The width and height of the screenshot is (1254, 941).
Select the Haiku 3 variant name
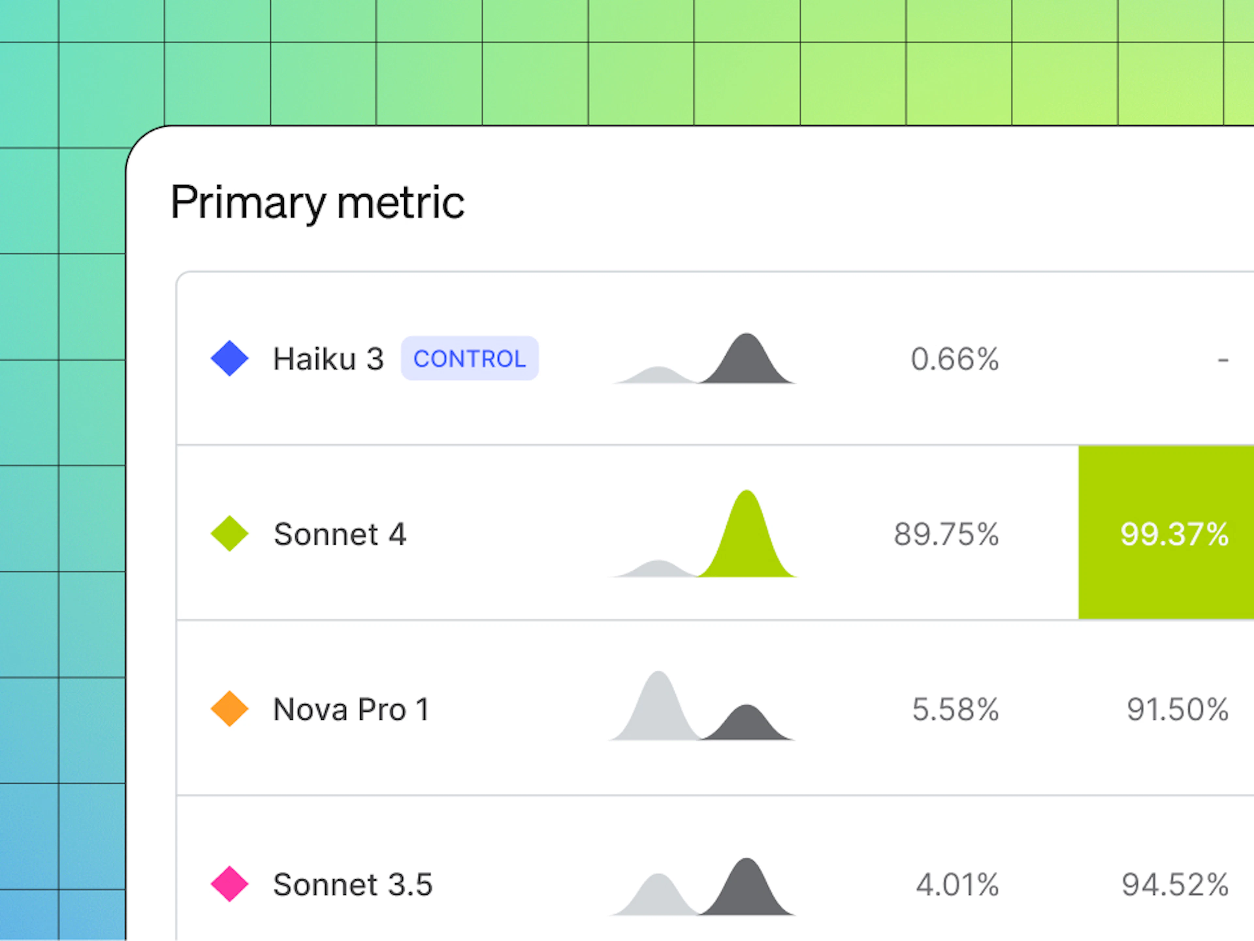pos(328,359)
